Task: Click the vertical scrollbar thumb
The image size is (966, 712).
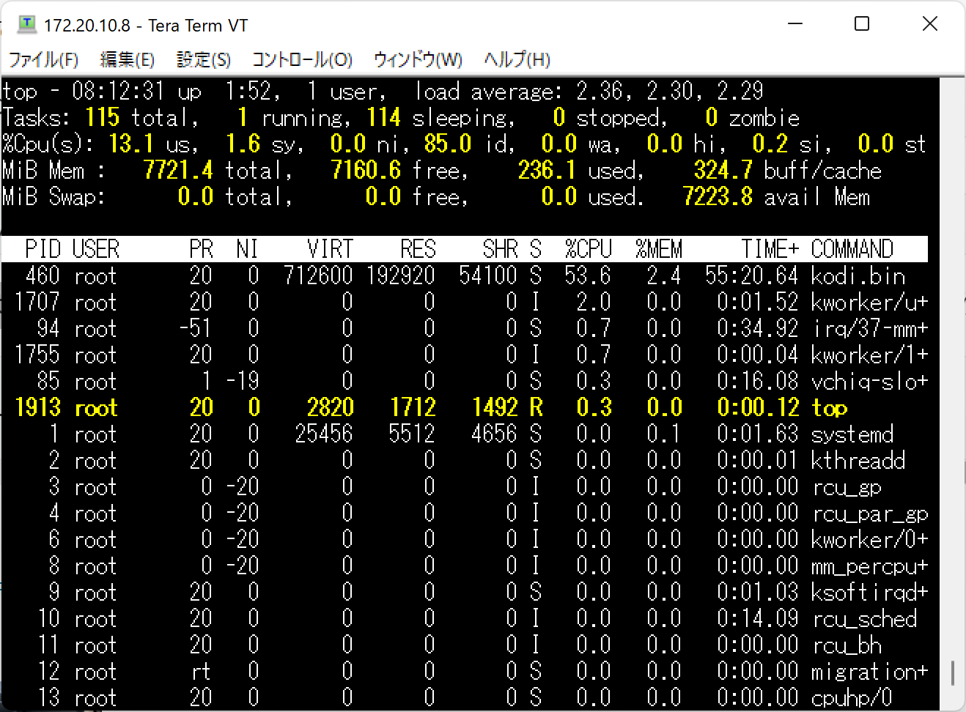Action: pyautogui.click(x=953, y=672)
